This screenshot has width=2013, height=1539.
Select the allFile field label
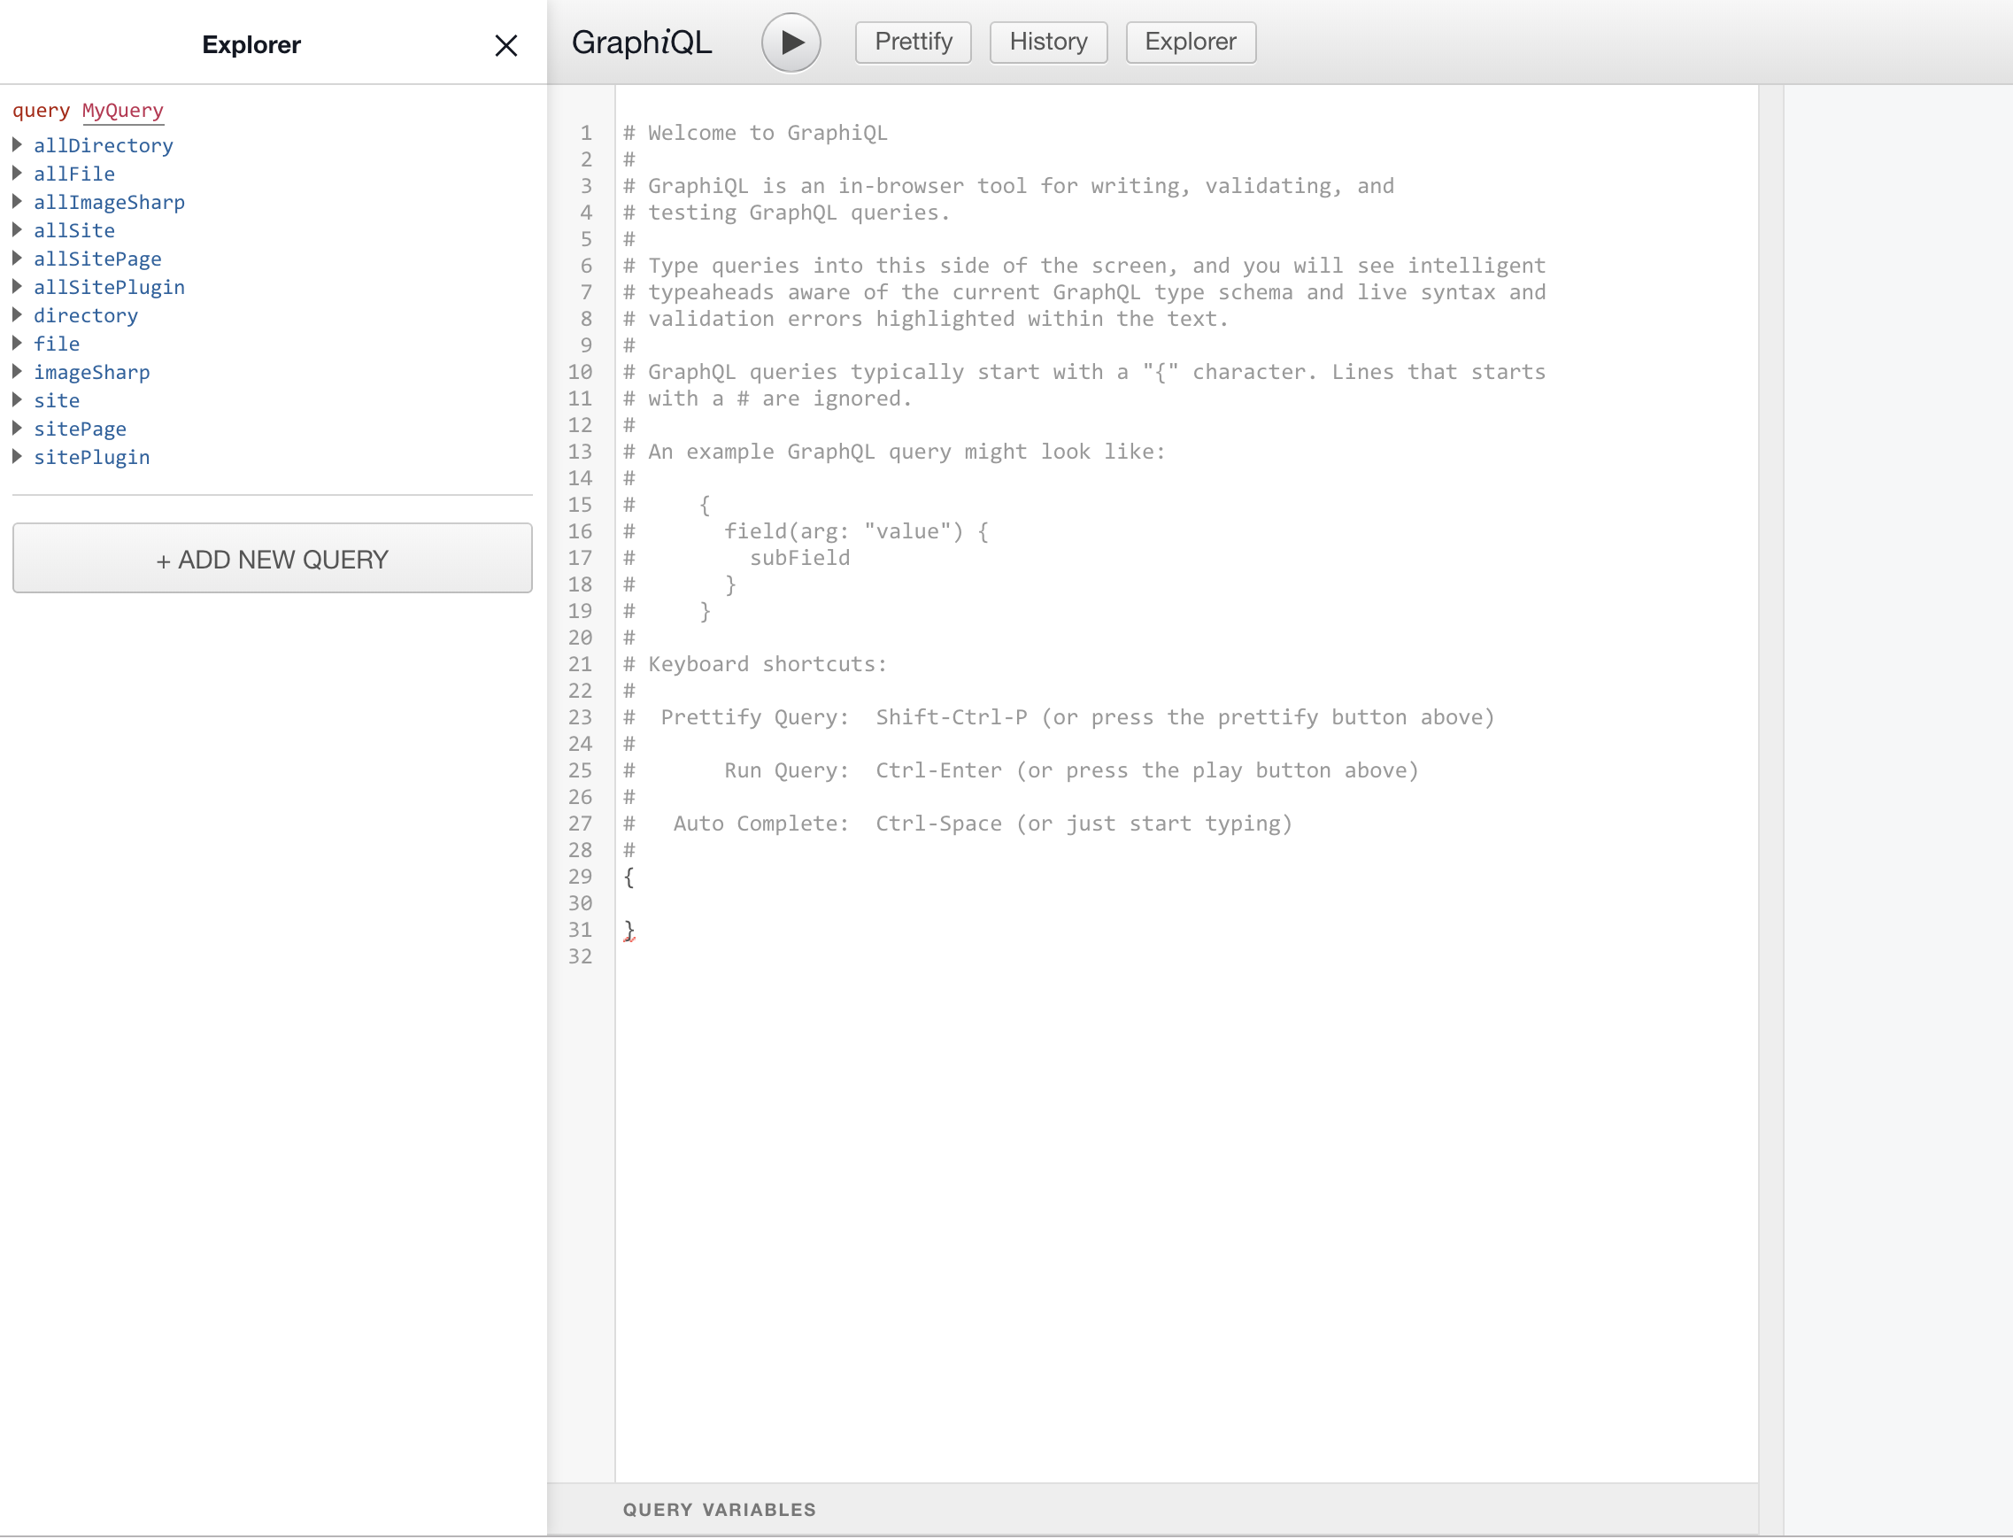tap(74, 174)
